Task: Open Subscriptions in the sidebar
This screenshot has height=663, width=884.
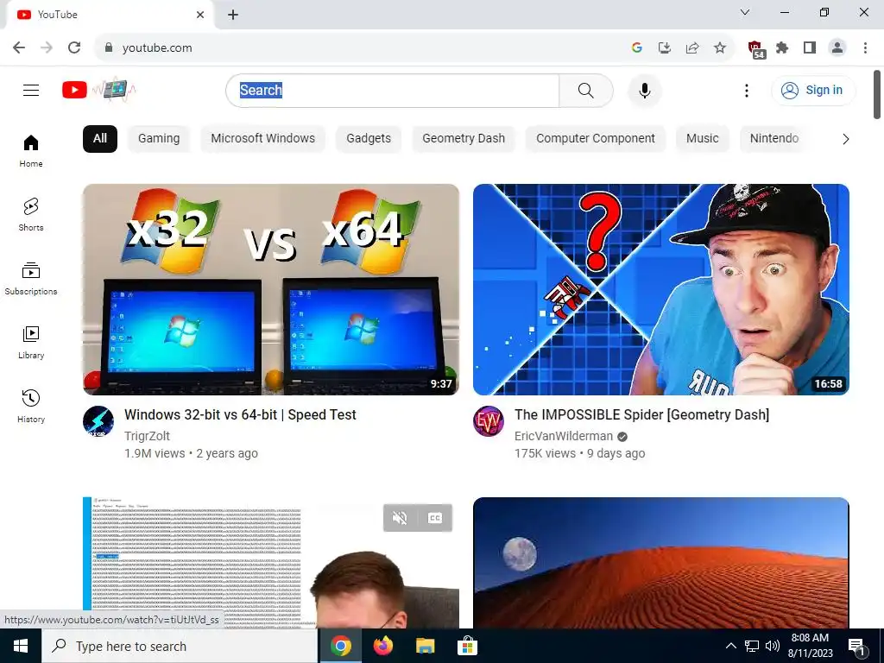Action: coord(31,279)
